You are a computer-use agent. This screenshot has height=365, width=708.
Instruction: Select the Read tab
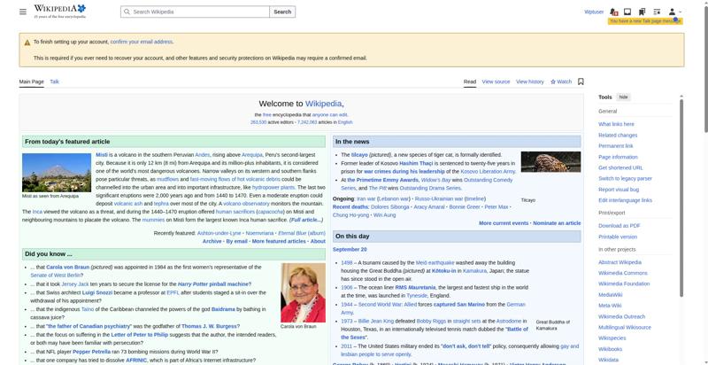point(470,82)
